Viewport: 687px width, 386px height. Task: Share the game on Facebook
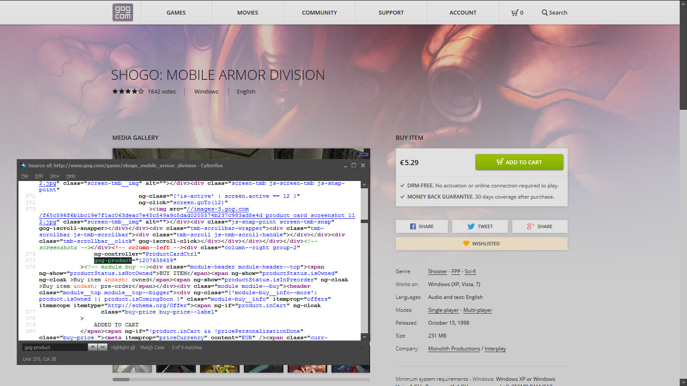click(x=422, y=226)
